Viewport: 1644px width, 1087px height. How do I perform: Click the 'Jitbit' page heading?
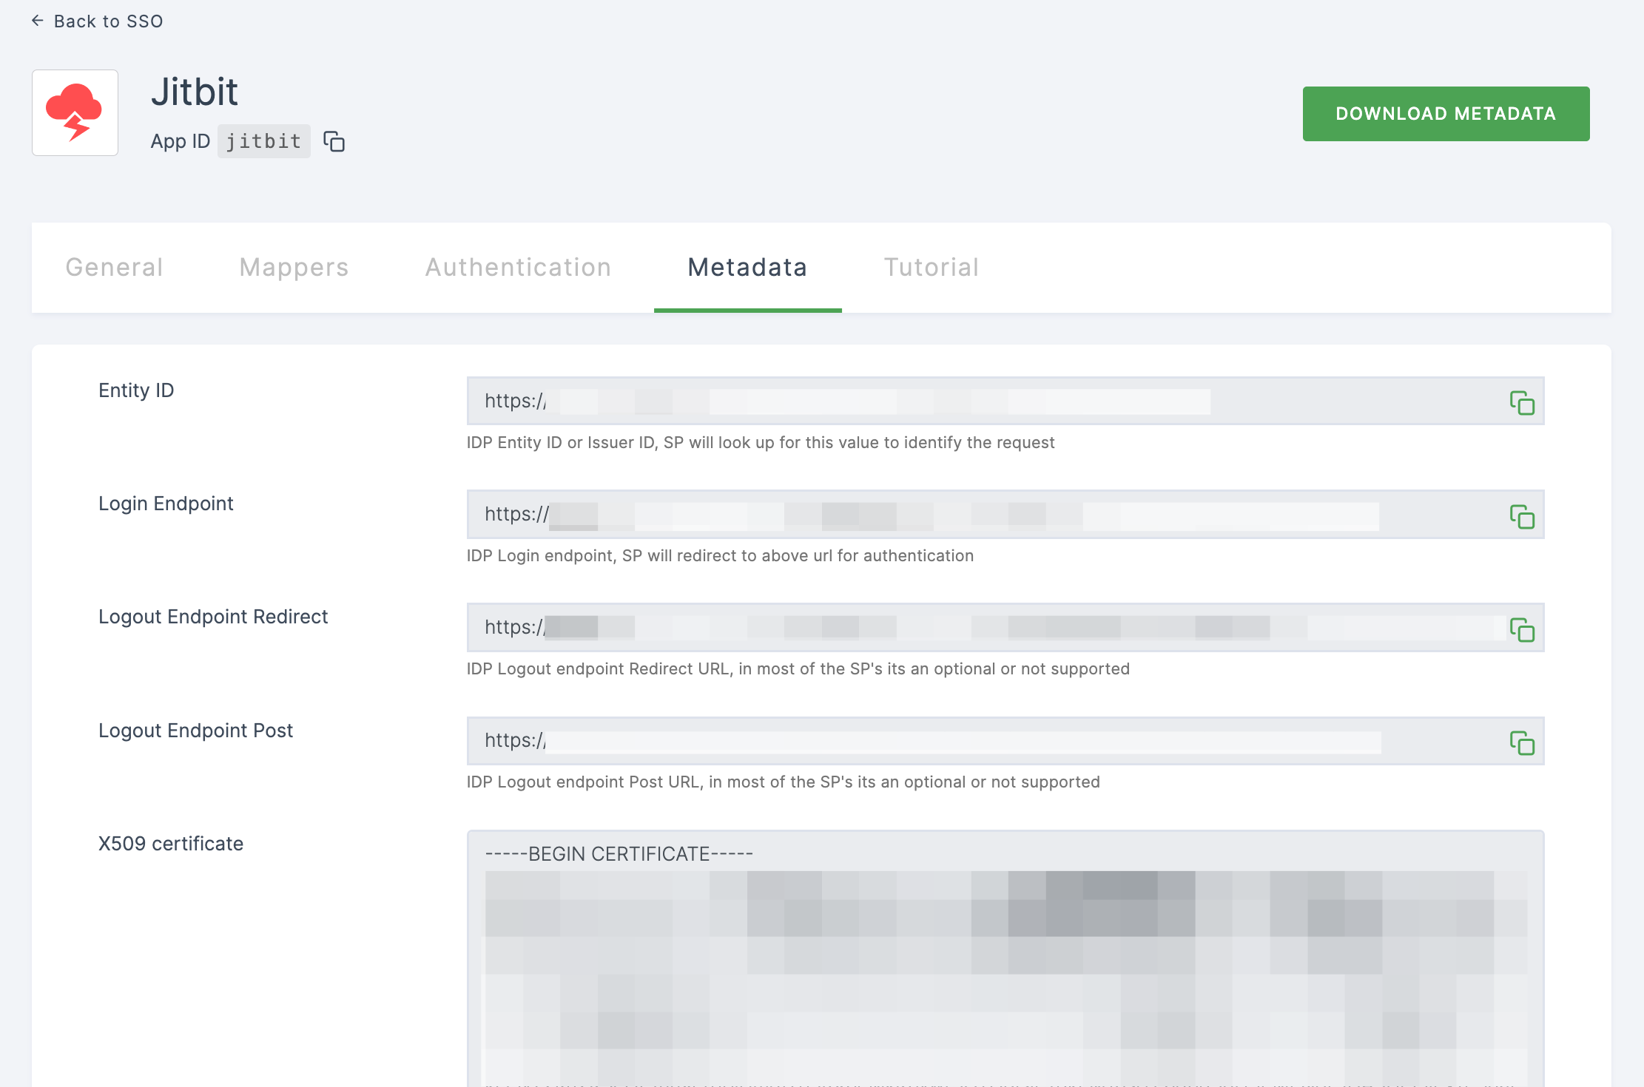click(x=195, y=92)
